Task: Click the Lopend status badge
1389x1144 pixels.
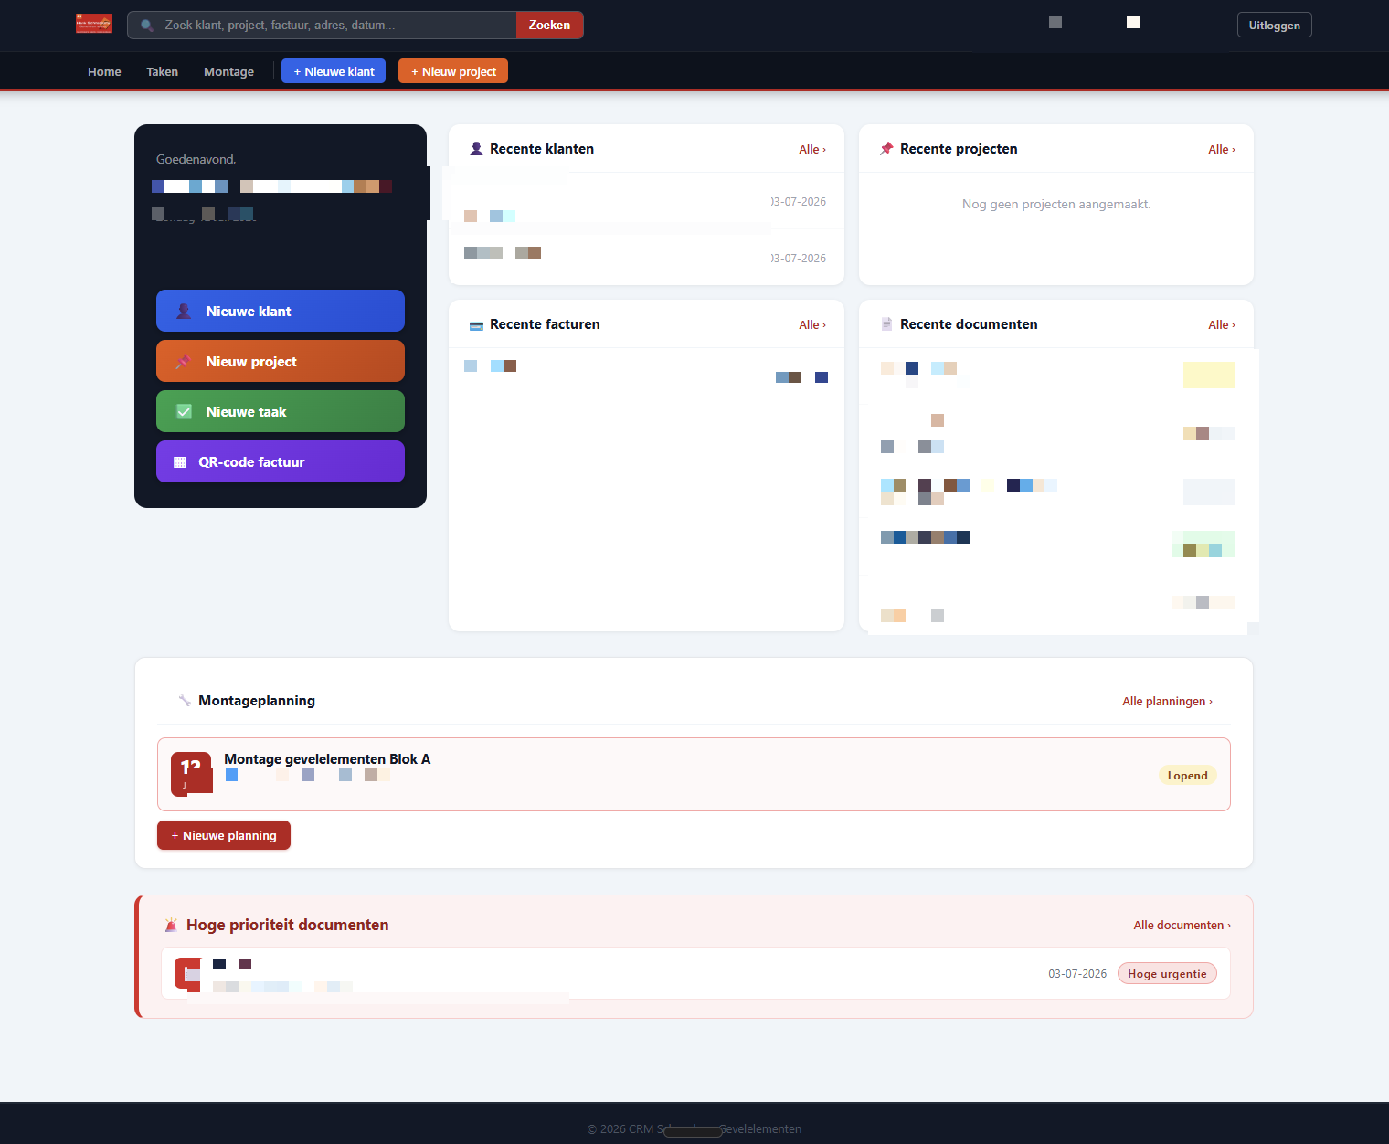Action: tap(1187, 775)
